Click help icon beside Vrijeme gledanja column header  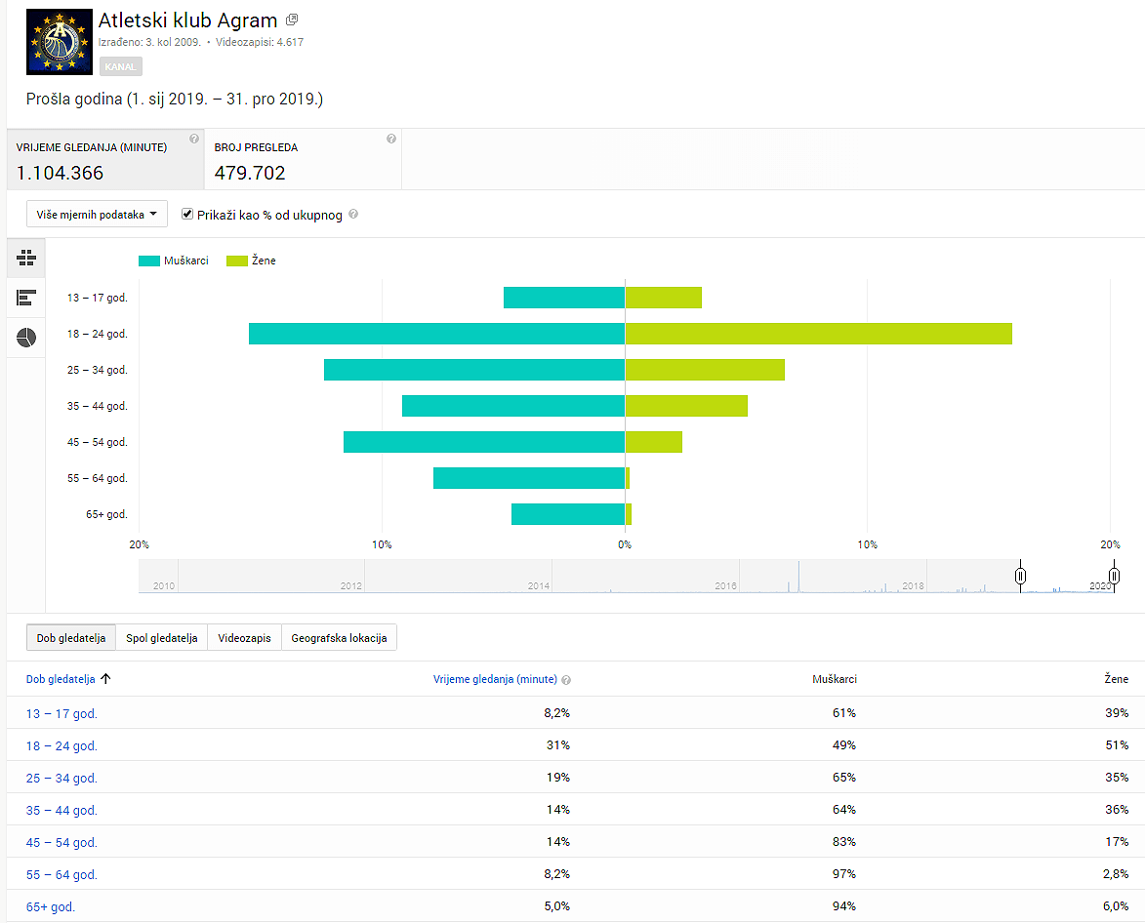coord(566,680)
